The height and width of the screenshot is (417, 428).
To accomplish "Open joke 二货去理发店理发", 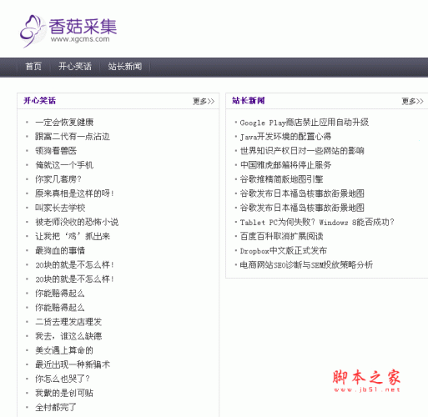I will [x=68, y=322].
